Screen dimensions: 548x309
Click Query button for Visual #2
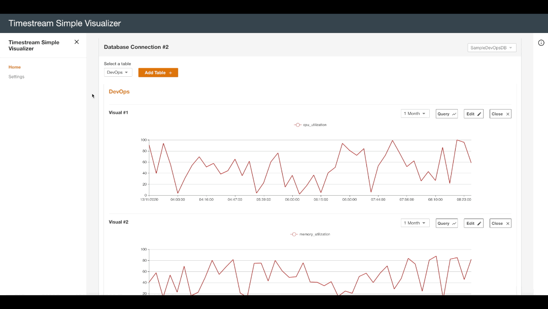[447, 223]
